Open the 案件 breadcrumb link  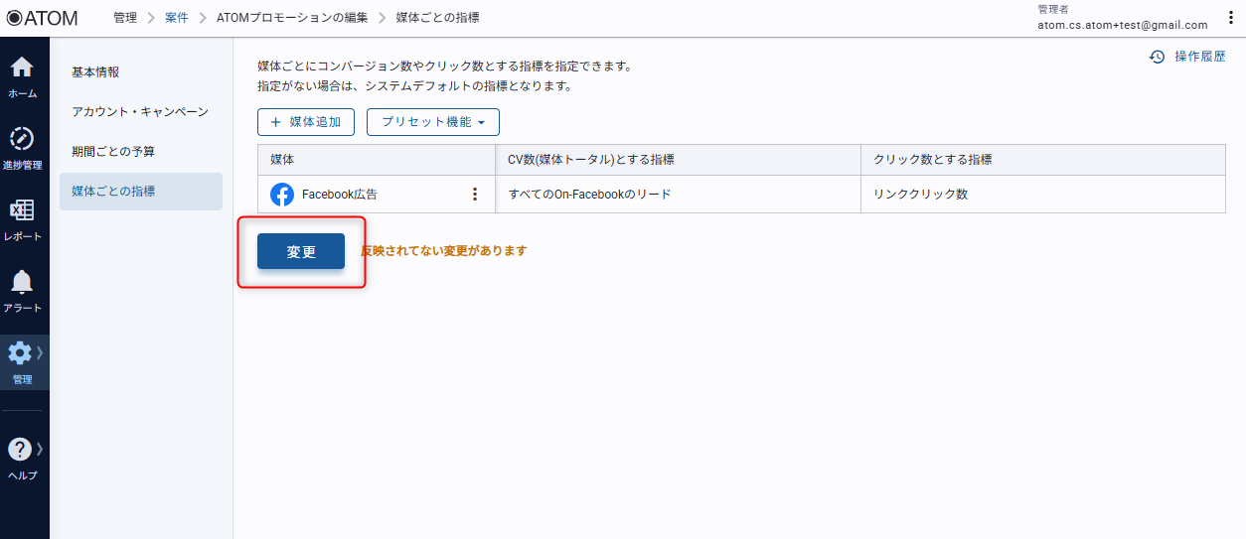click(178, 18)
